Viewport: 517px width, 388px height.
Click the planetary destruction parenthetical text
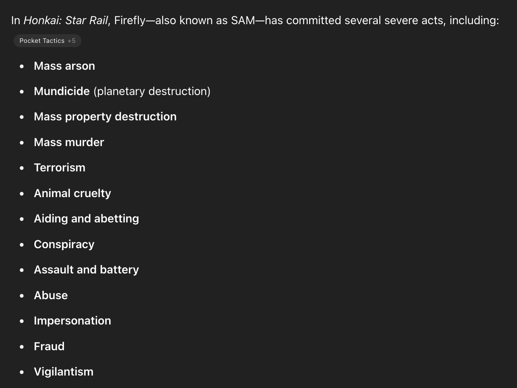[x=152, y=91]
